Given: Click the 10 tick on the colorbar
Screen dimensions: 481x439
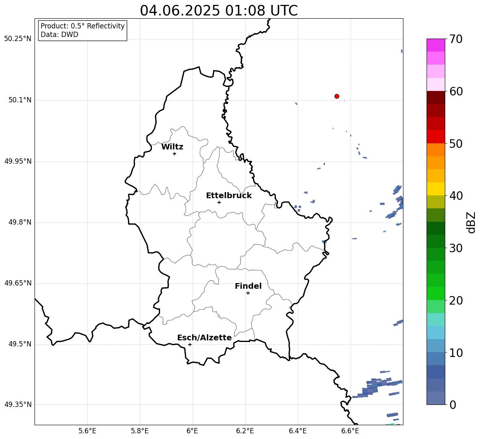Looking at the screenshot, I should pos(456,352).
